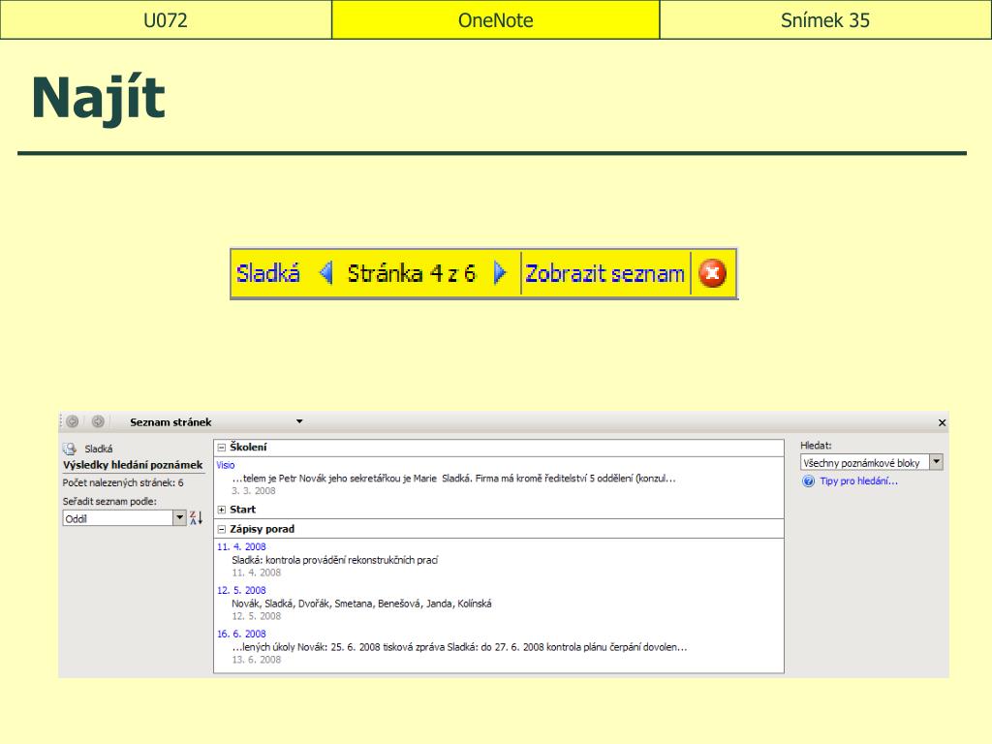Image resolution: width=992 pixels, height=744 pixels.
Task: Toggle the A-Z sort order icon
Action: (x=196, y=517)
